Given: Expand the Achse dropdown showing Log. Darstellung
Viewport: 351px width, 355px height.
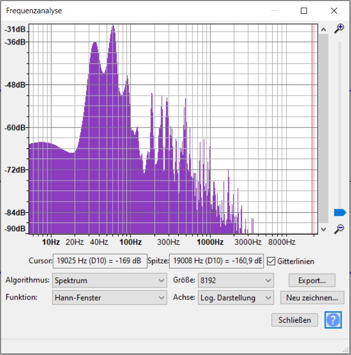Looking at the screenshot, I should 236,297.
